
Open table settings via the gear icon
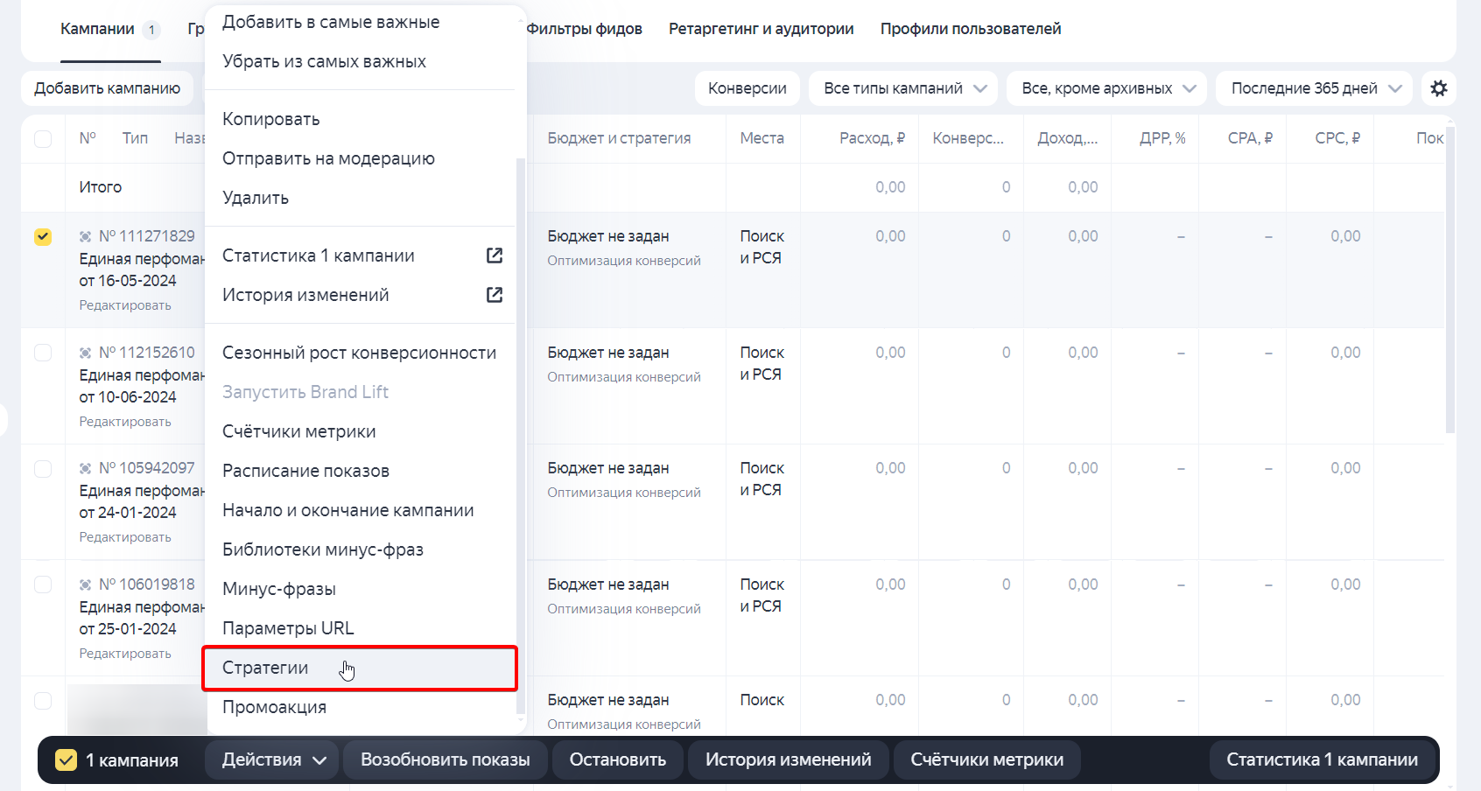coord(1439,87)
